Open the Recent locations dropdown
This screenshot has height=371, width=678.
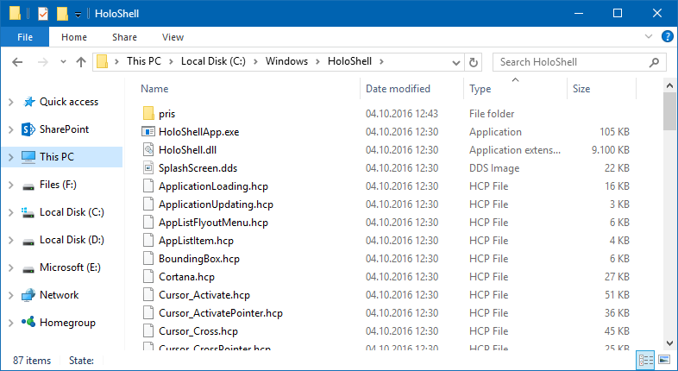[x=63, y=62]
